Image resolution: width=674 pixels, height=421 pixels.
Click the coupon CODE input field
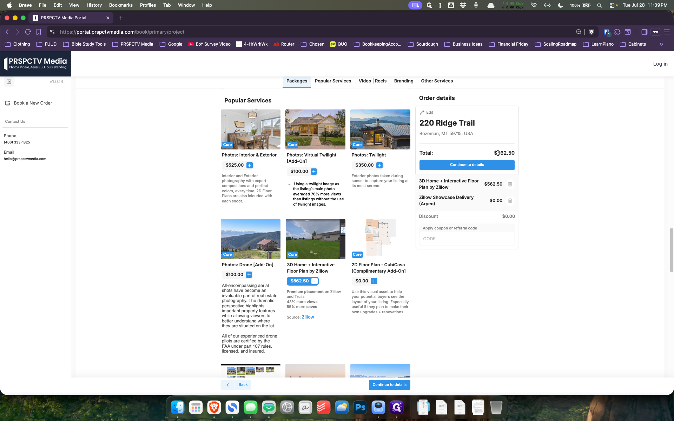[x=467, y=239]
